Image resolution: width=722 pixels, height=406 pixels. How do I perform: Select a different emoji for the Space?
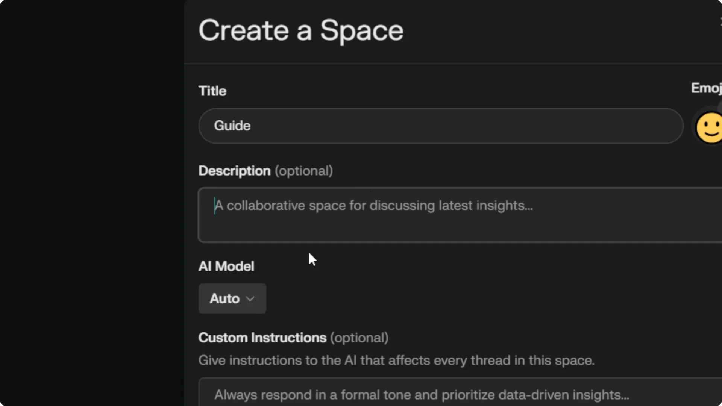[709, 128]
